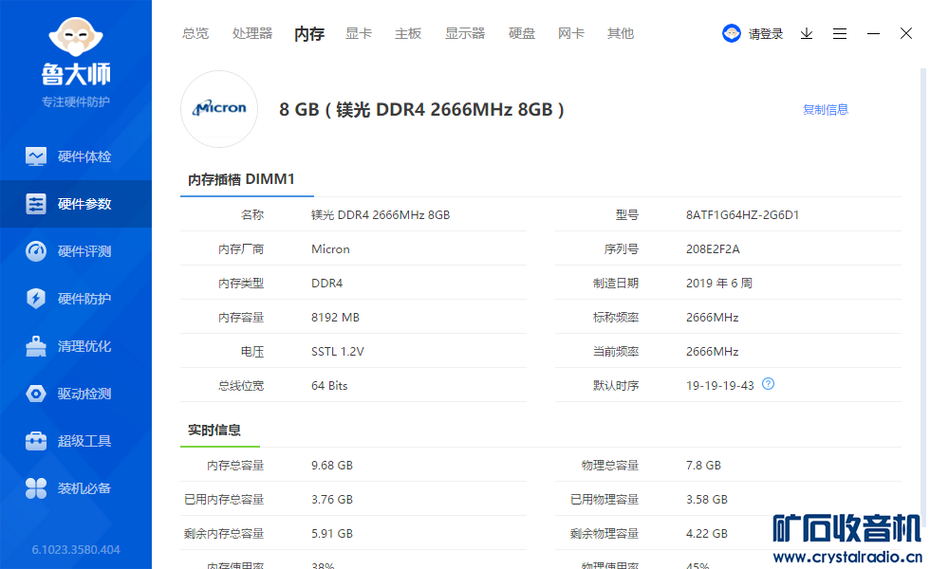The width and height of the screenshot is (930, 569).
Task: Open 清理优化 cleanup section
Action: click(x=76, y=346)
